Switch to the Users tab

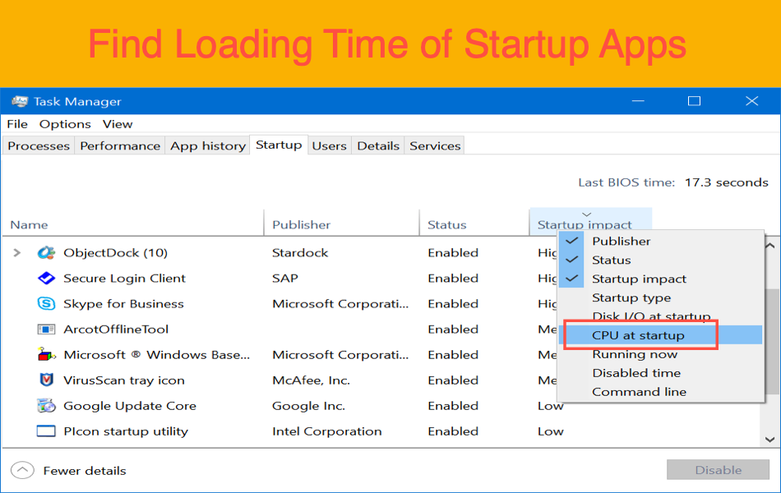point(329,146)
